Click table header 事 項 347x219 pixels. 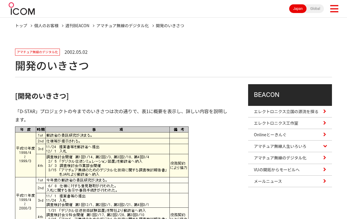[108, 130]
